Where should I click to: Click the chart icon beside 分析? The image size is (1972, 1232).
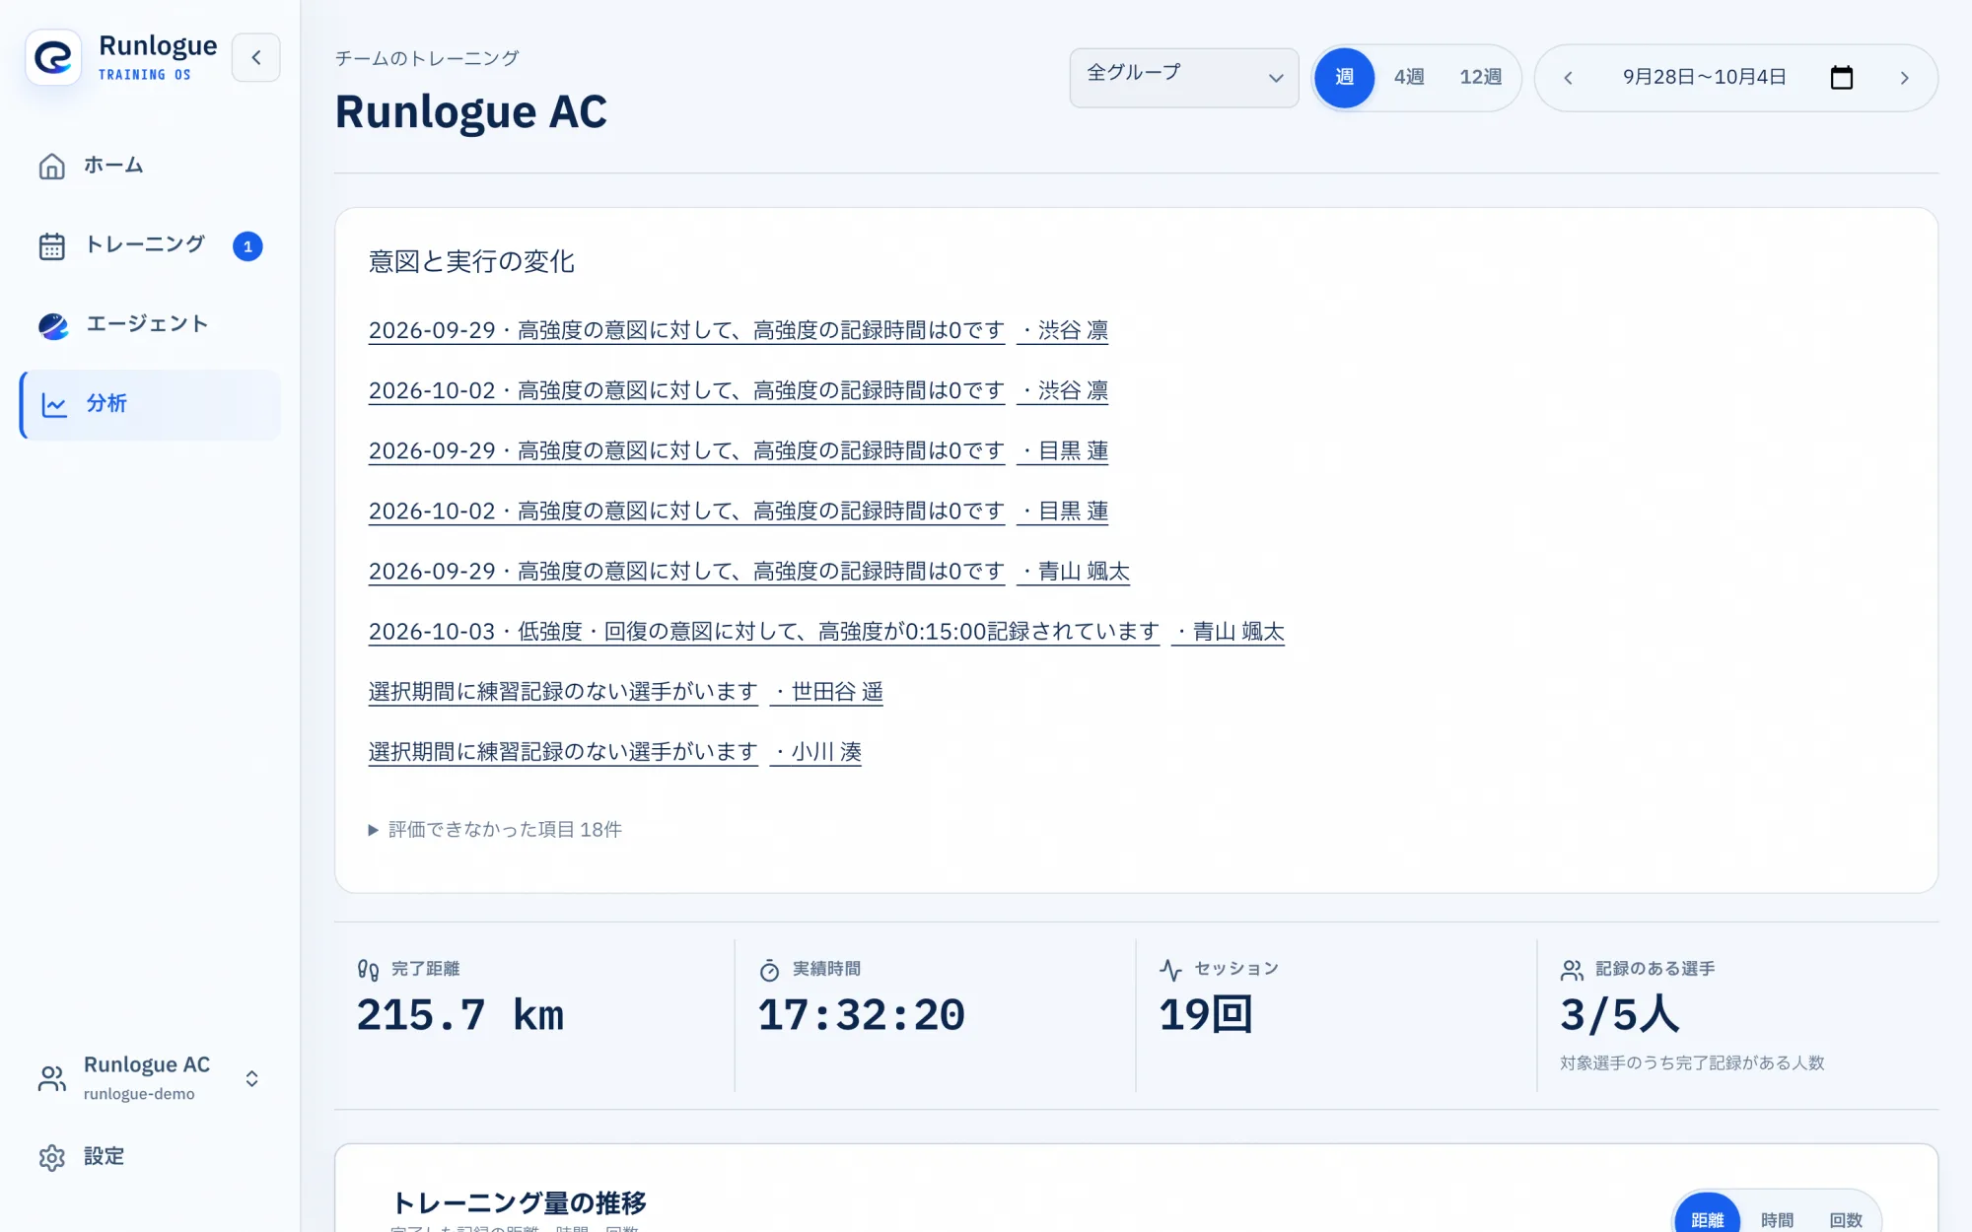(54, 404)
